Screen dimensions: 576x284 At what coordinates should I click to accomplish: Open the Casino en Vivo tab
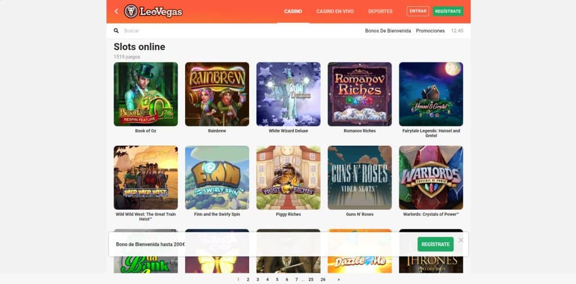(335, 11)
